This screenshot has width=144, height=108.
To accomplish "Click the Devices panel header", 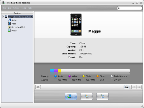I will [17, 13].
